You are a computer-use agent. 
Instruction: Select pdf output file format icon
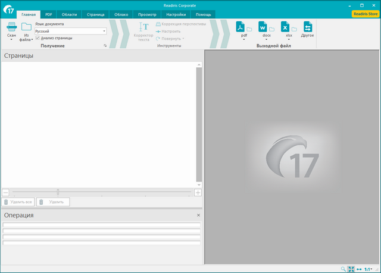(x=241, y=27)
